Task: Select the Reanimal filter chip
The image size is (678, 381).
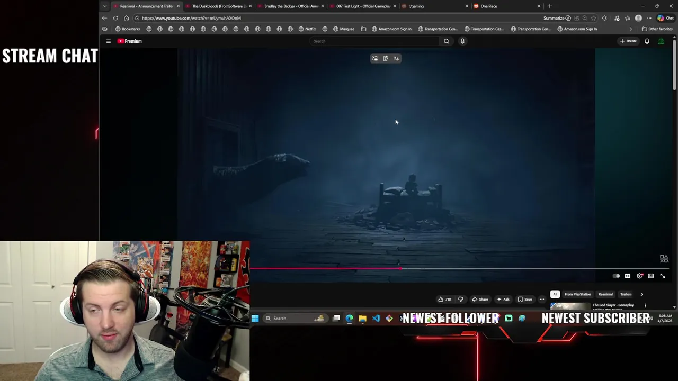Action: [605, 294]
